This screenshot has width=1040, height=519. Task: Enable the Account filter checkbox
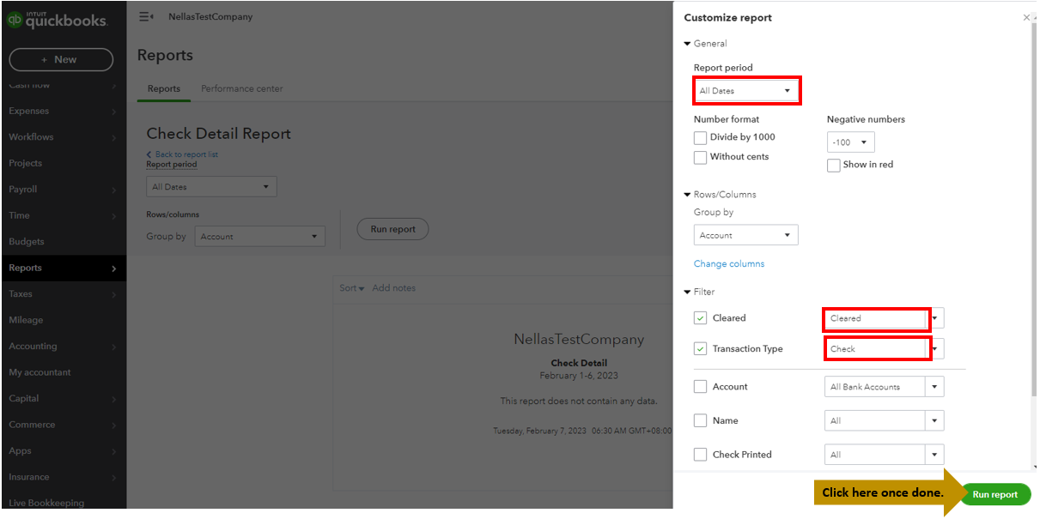pyautogui.click(x=700, y=387)
